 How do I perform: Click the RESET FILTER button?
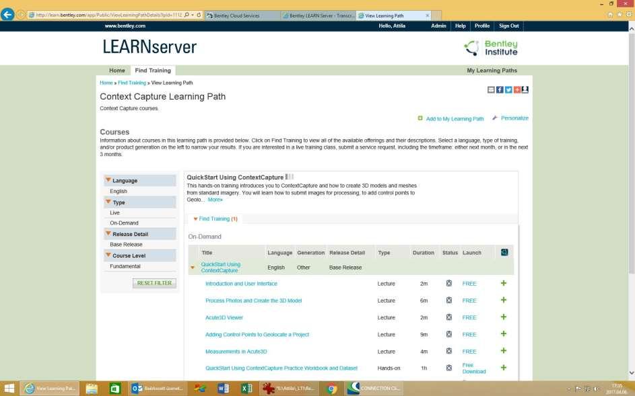point(154,283)
